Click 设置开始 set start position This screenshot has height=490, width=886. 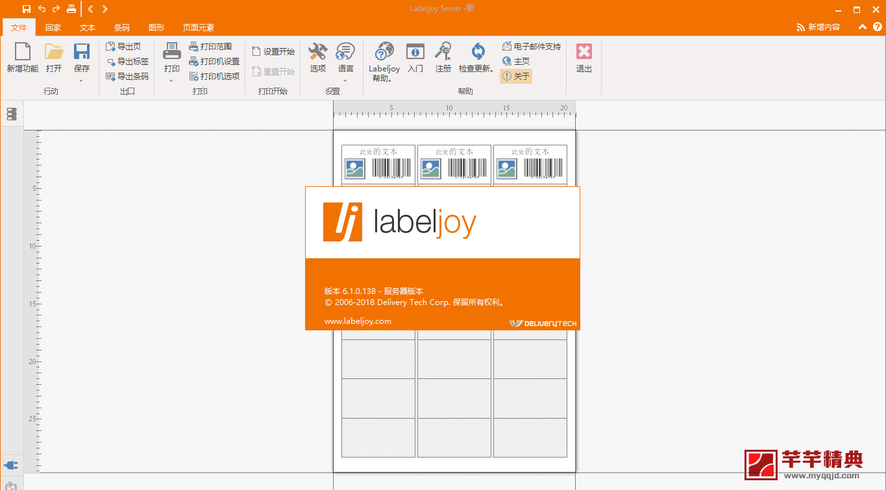pos(273,52)
